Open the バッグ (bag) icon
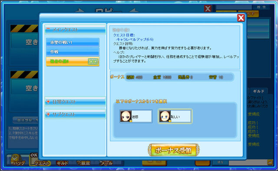 tap(17, 160)
